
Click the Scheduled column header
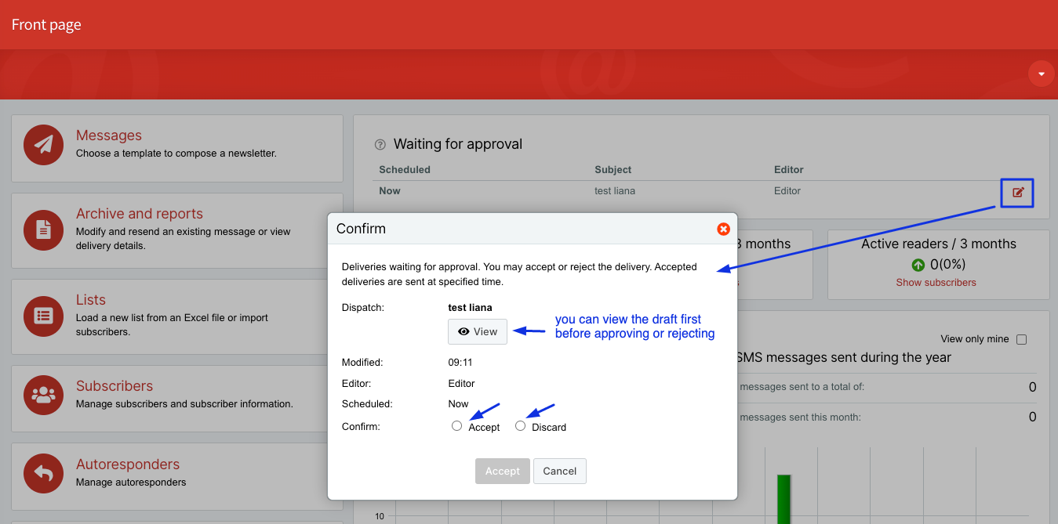[x=405, y=170]
